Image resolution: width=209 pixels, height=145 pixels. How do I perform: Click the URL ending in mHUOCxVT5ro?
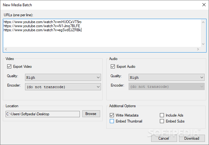[43, 22]
